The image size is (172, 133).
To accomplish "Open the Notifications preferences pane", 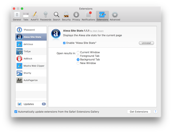I will (x=88, y=16).
